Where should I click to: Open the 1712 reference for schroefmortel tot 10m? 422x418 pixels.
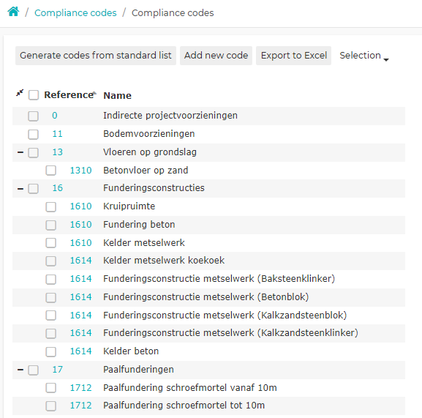coord(80,406)
